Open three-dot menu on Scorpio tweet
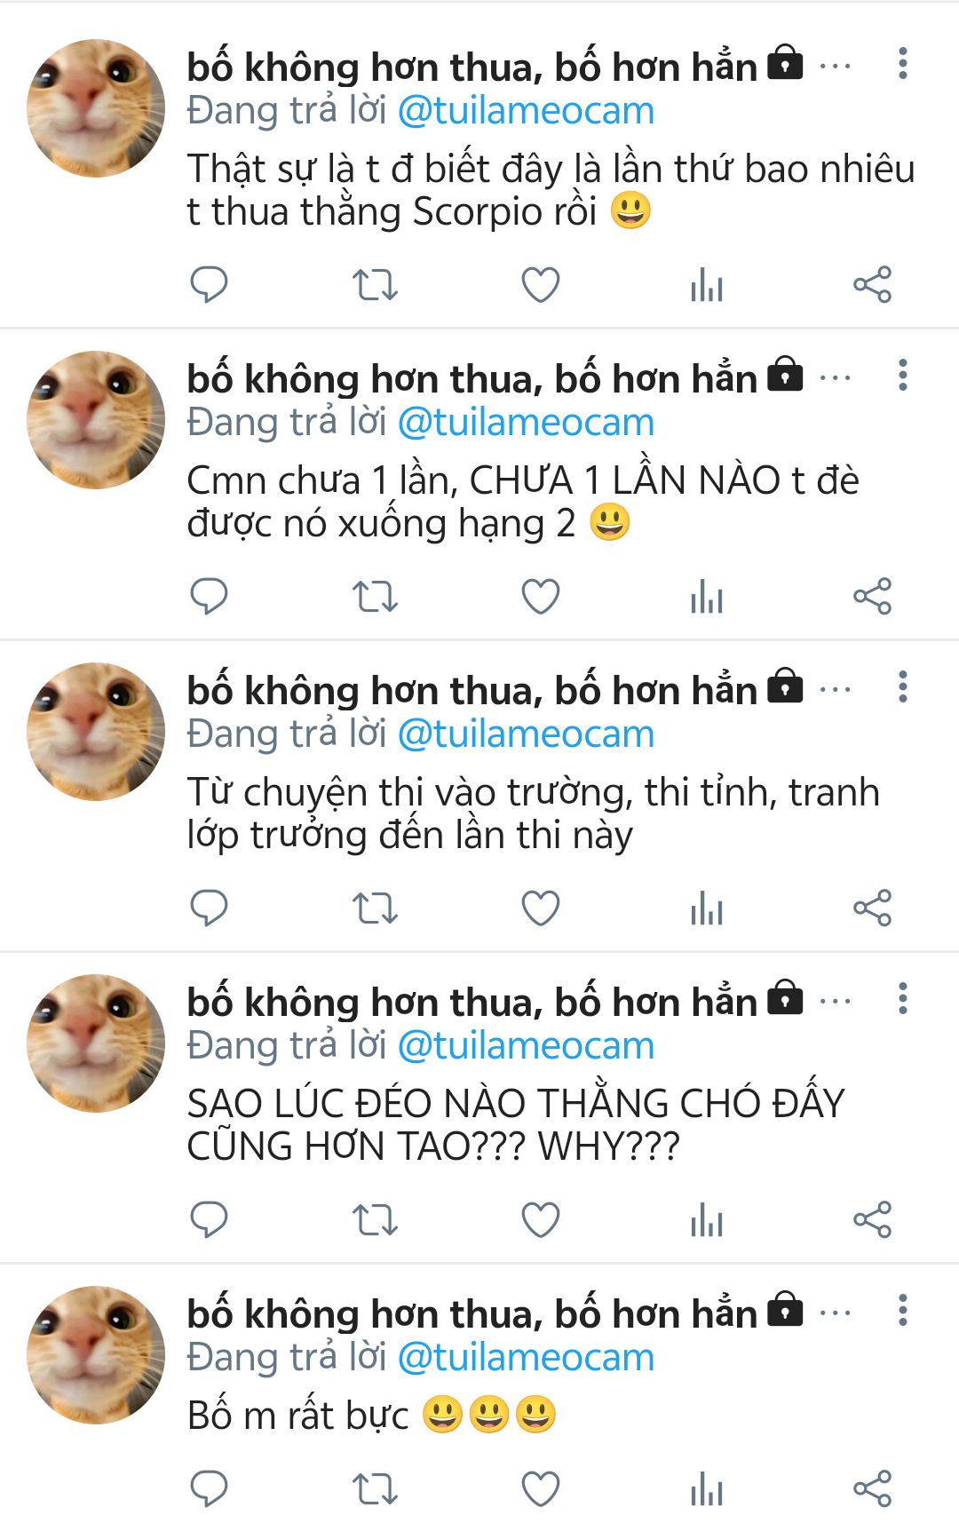This screenshot has width=959, height=1531. coord(903,64)
